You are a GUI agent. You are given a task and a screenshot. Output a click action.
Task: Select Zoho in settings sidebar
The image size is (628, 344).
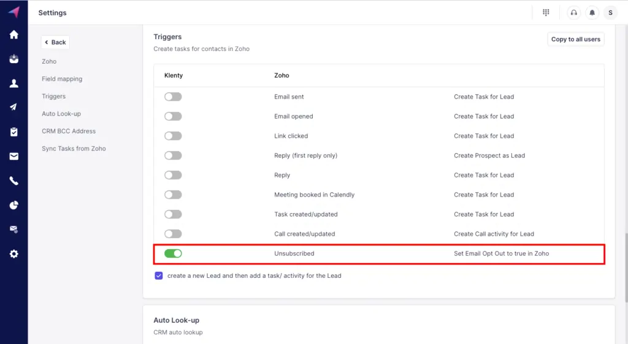click(49, 62)
